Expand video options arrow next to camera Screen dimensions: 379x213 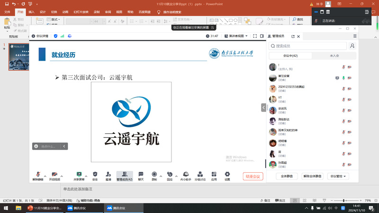pyautogui.click(x=62, y=176)
